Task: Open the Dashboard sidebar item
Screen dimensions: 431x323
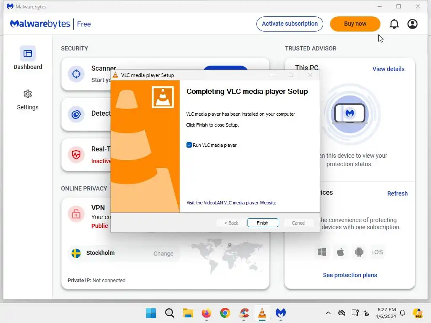Action: [x=27, y=58]
